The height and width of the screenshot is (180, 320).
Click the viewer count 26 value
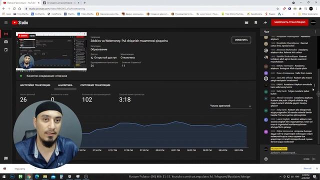click(23, 99)
